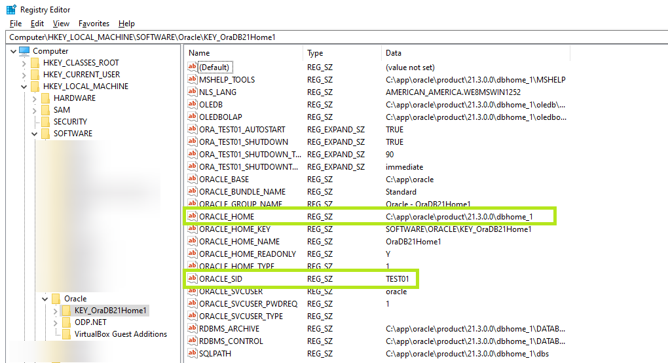Expand the HARDWARE key arrow
Screen dimensions: 668x363
tap(35, 98)
